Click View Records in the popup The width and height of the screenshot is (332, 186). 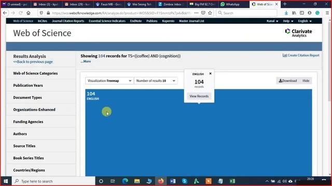(x=199, y=96)
